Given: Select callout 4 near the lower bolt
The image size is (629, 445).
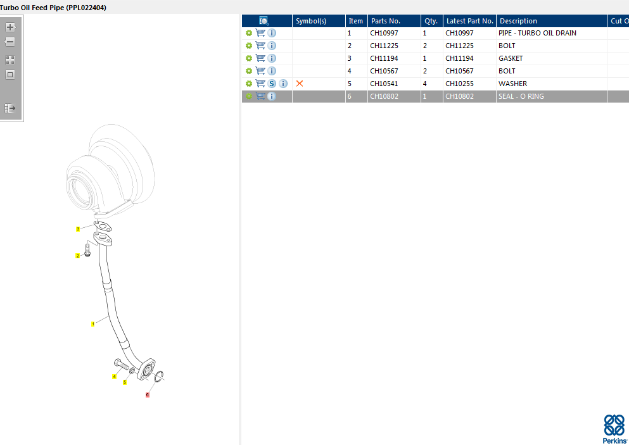Looking at the screenshot, I should [114, 377].
